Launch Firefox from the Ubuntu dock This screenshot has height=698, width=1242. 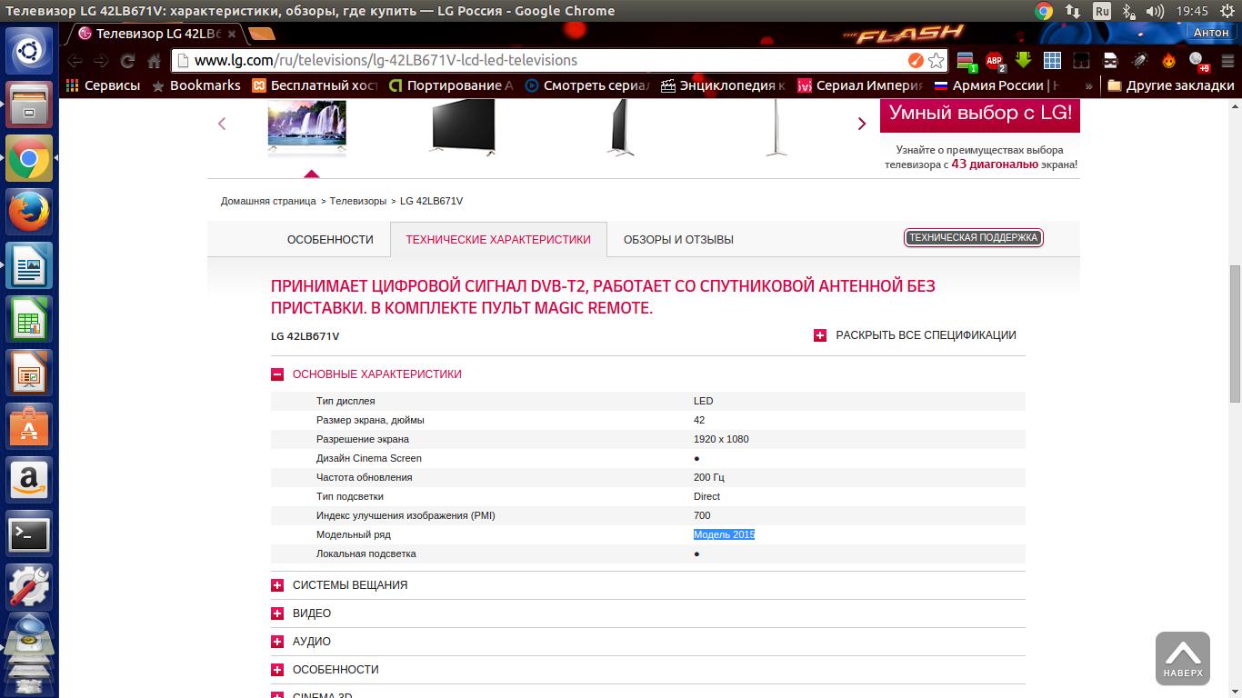tap(29, 213)
